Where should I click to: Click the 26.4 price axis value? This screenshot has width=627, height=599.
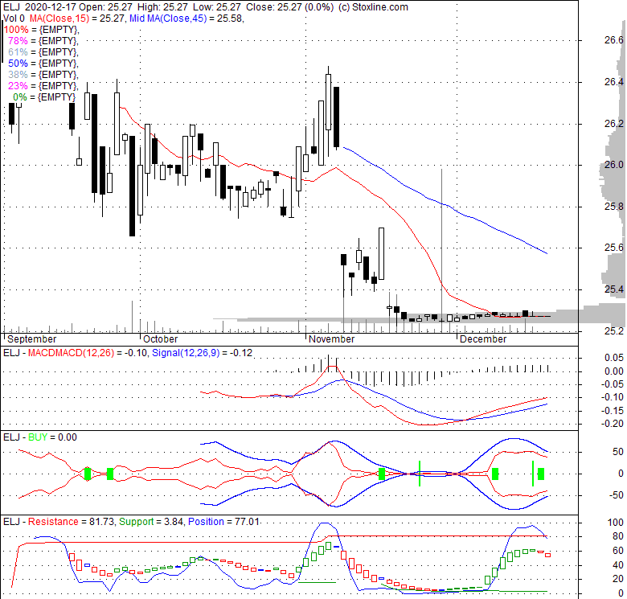point(614,82)
